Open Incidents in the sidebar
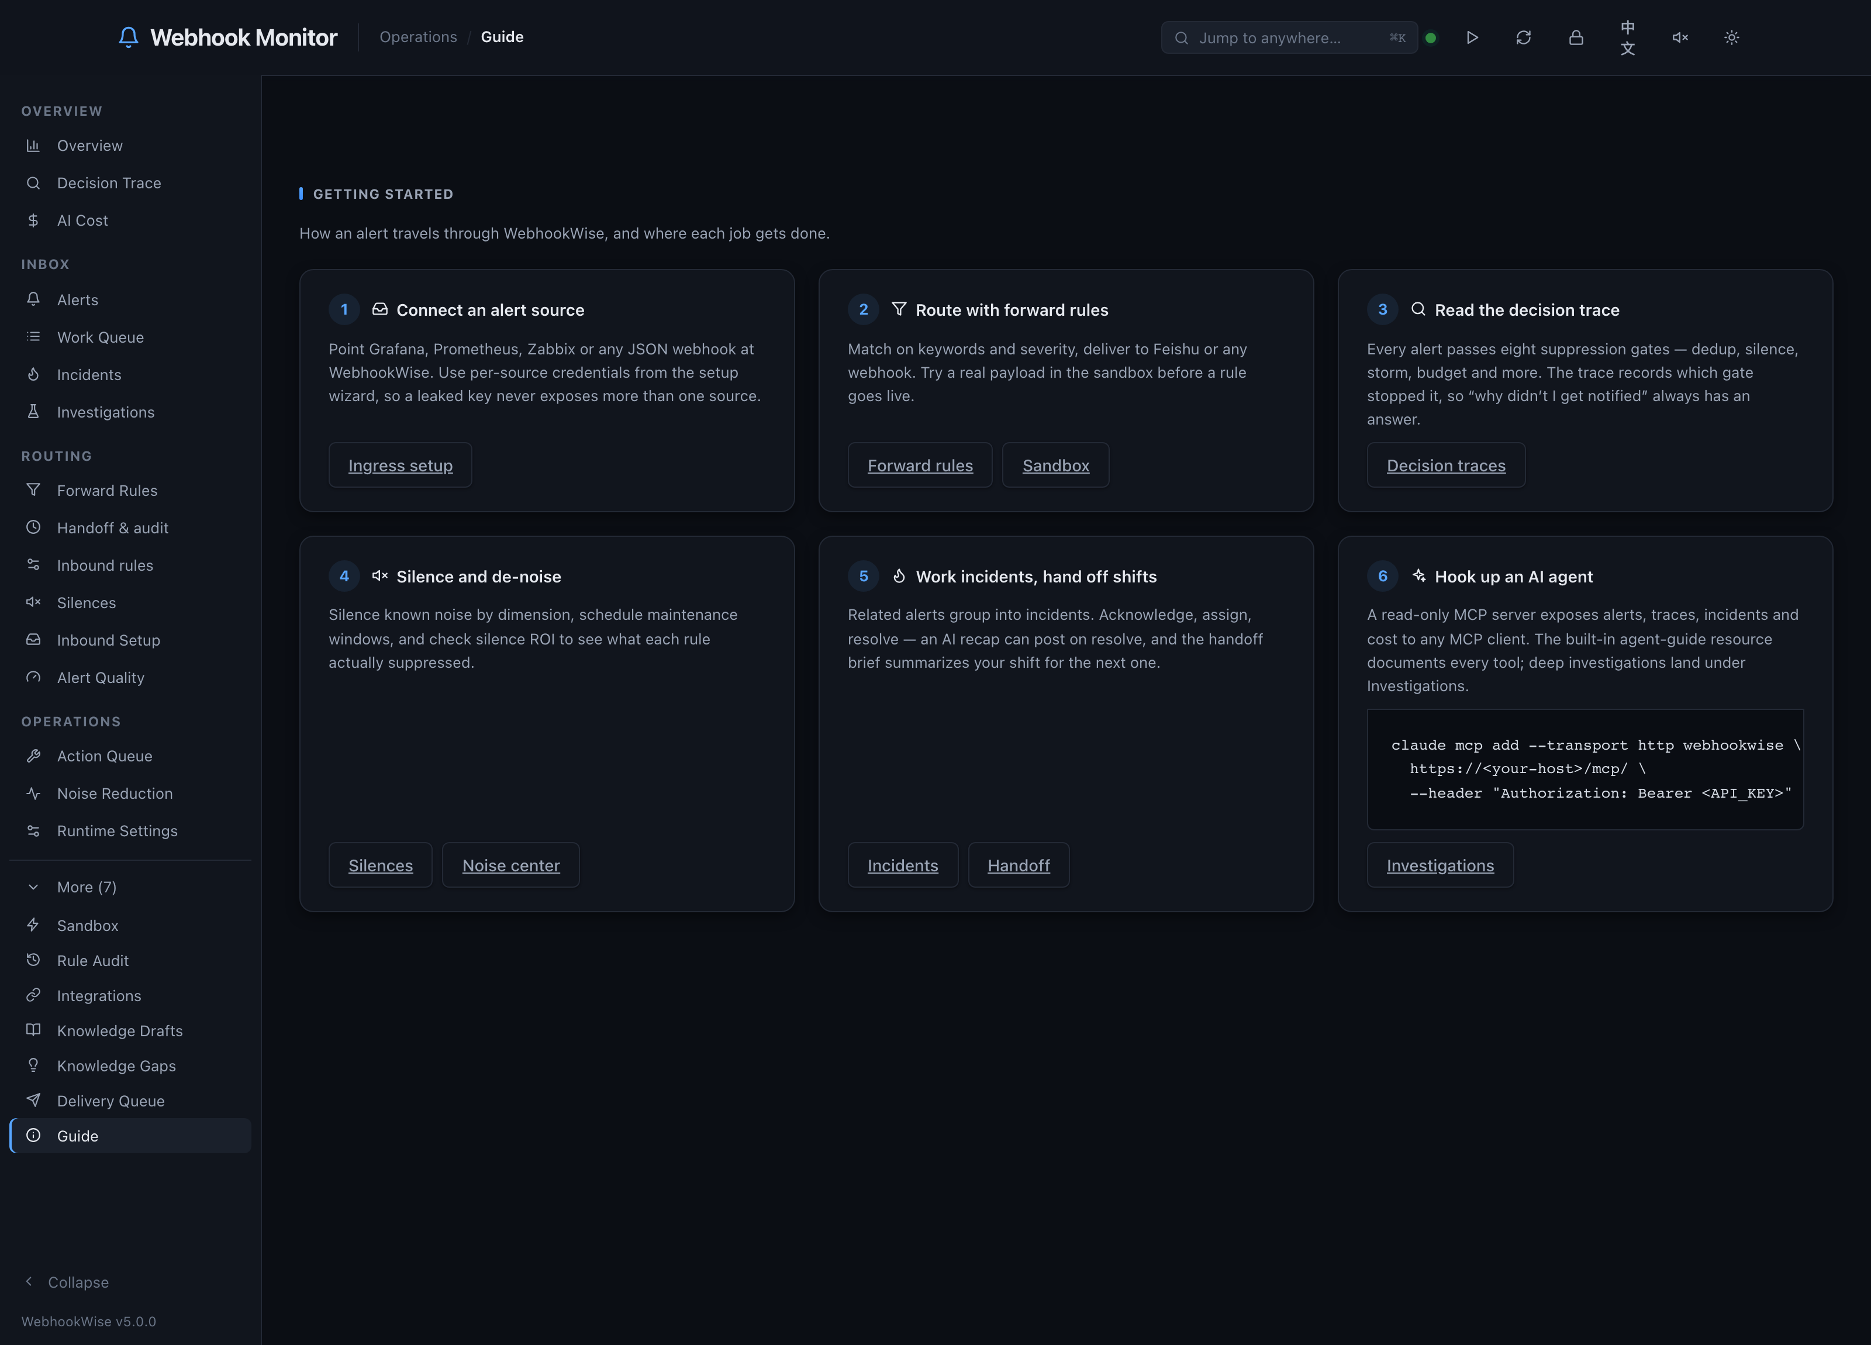The height and width of the screenshot is (1345, 1871). coord(130,375)
